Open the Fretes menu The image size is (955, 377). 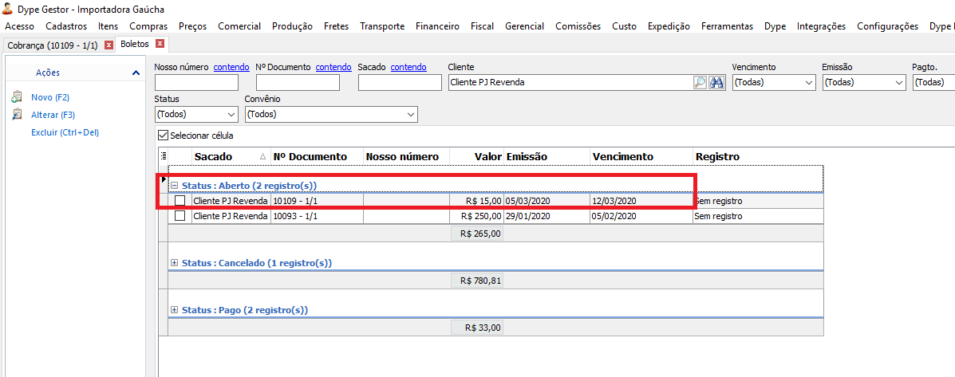pos(336,26)
